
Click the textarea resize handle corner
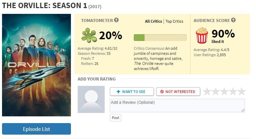coord(243,110)
